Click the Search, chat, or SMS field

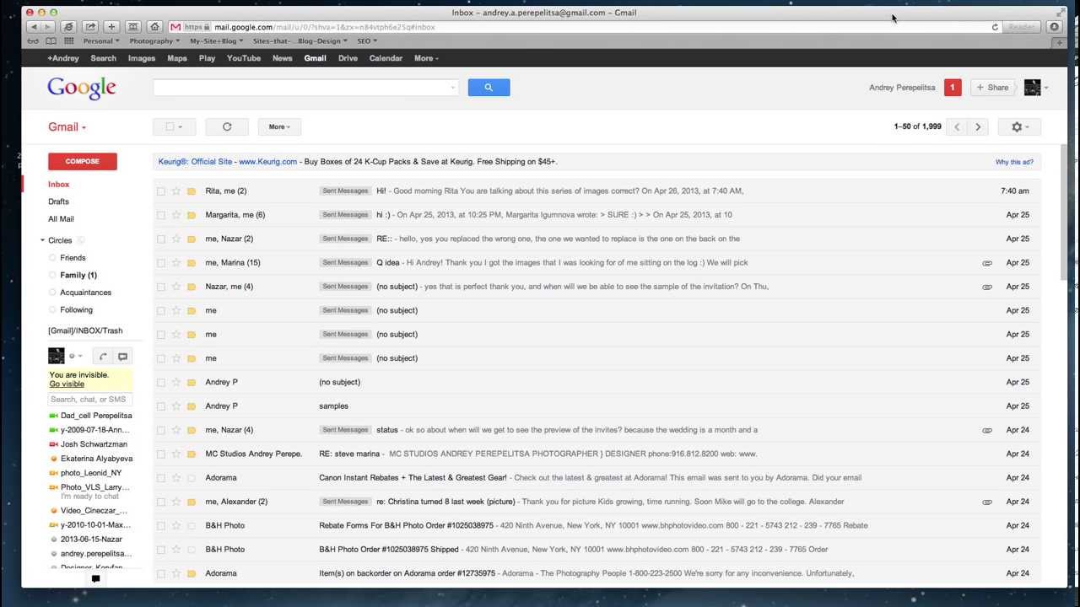point(89,400)
